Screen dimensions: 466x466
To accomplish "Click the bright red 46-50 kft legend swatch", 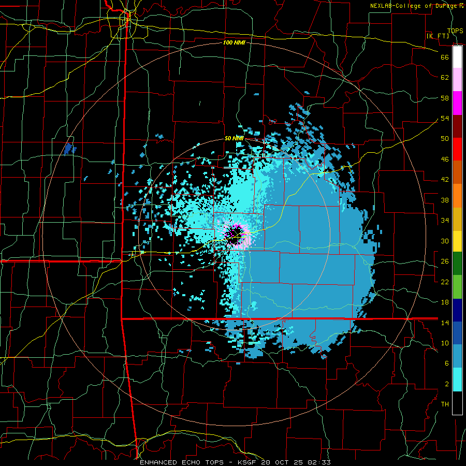I will pos(457,149).
